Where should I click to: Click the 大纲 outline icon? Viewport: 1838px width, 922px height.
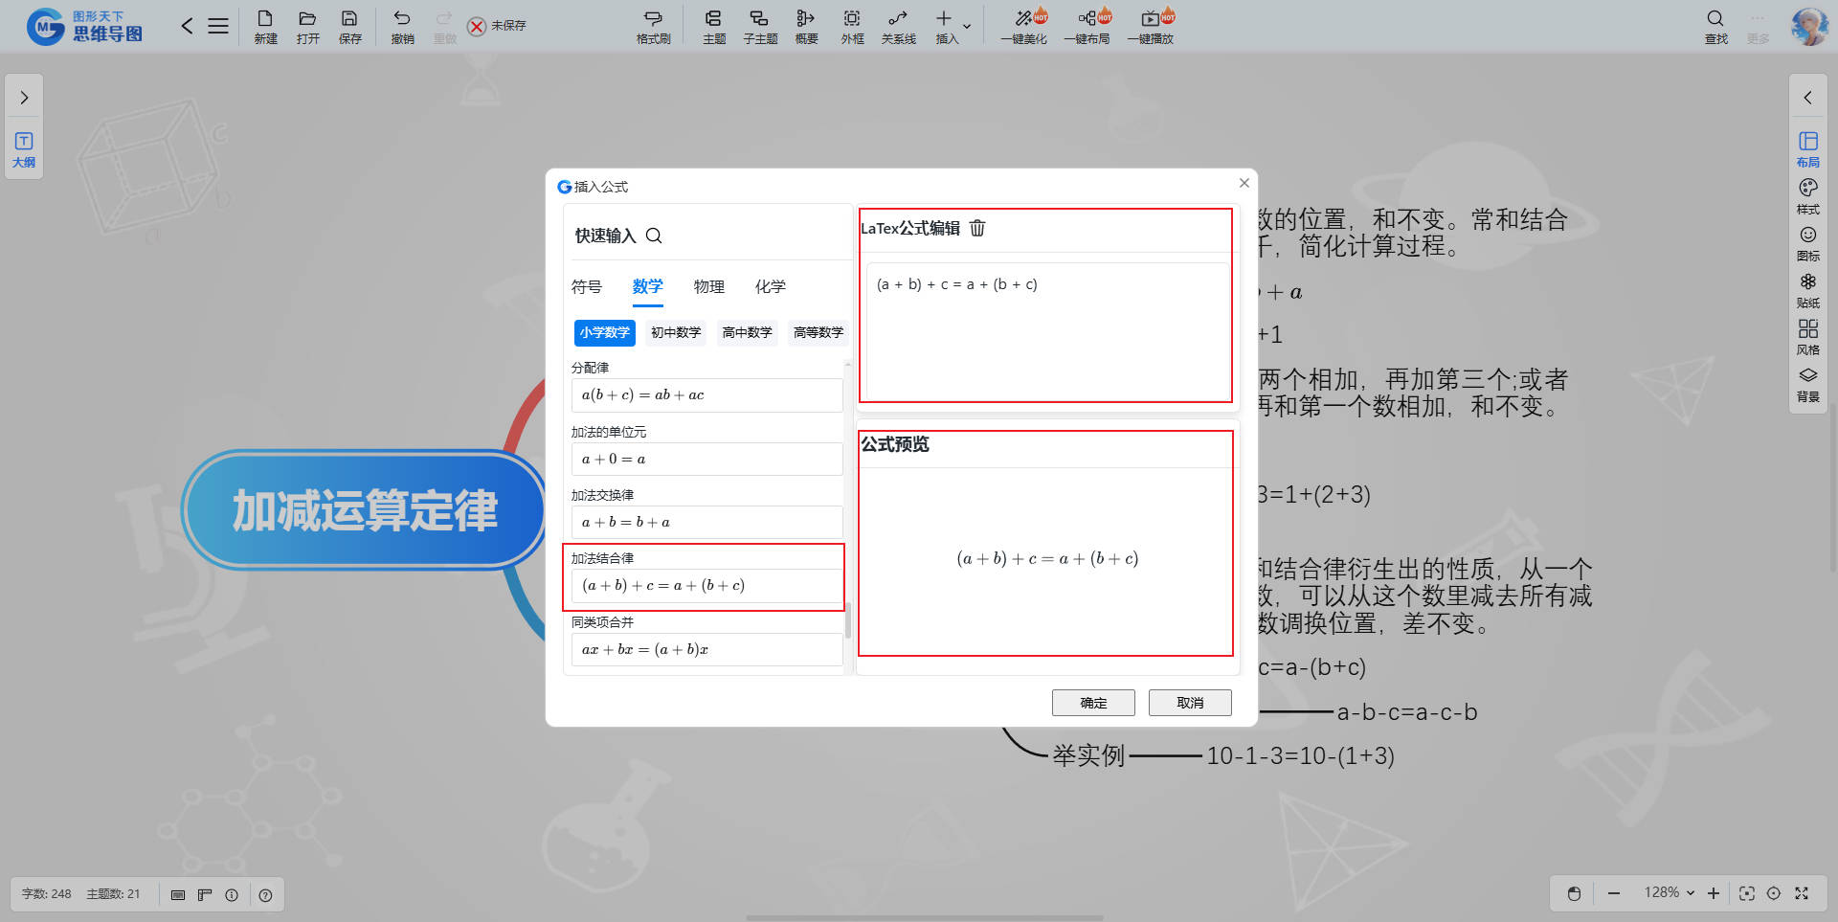[x=24, y=148]
